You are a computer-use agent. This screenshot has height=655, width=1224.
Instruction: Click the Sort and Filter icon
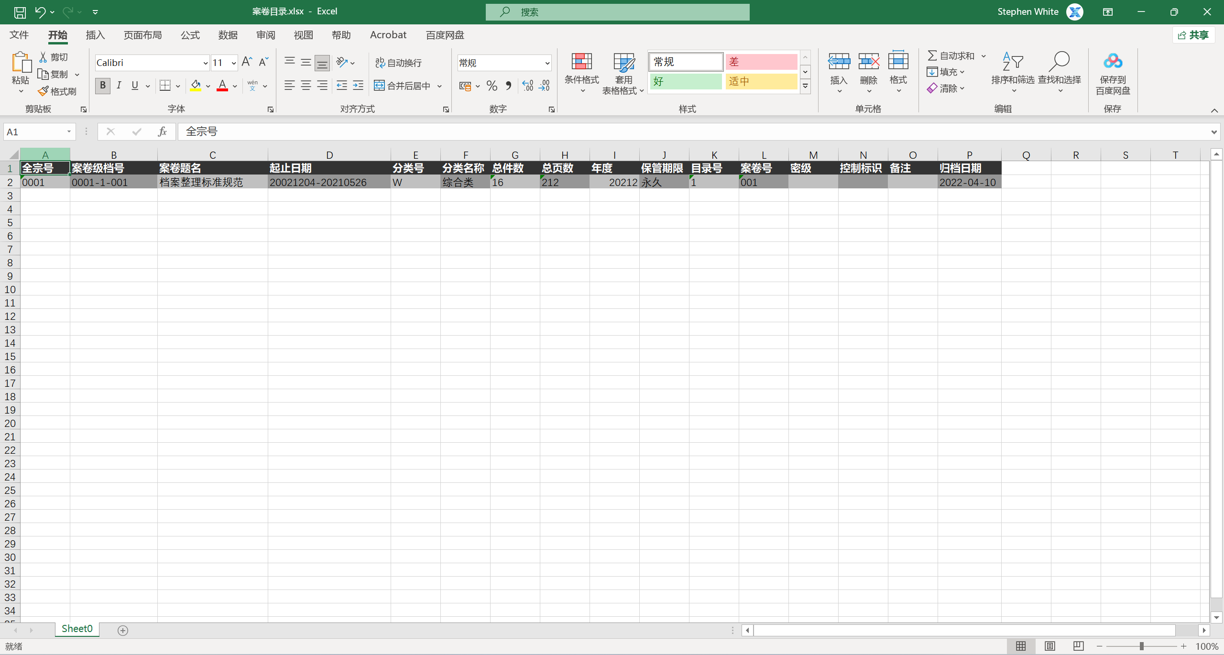point(1012,62)
